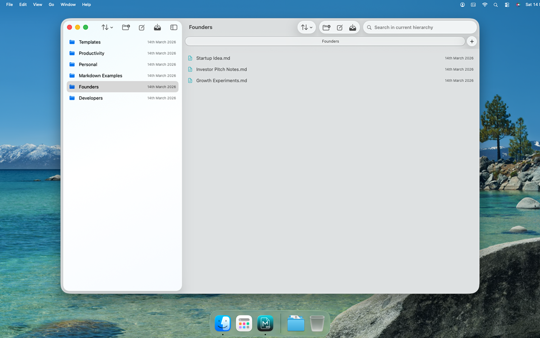Click sidebar new note compose icon

[142, 27]
